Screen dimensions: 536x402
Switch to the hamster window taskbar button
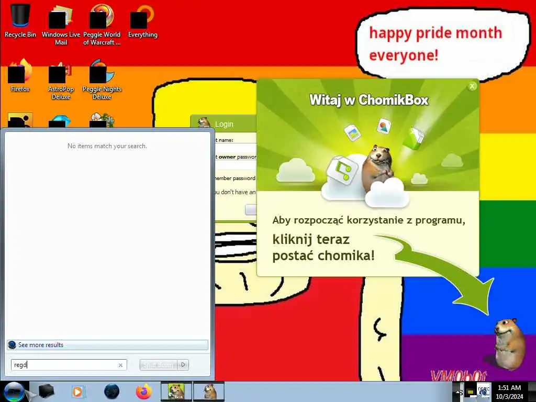[209, 392]
